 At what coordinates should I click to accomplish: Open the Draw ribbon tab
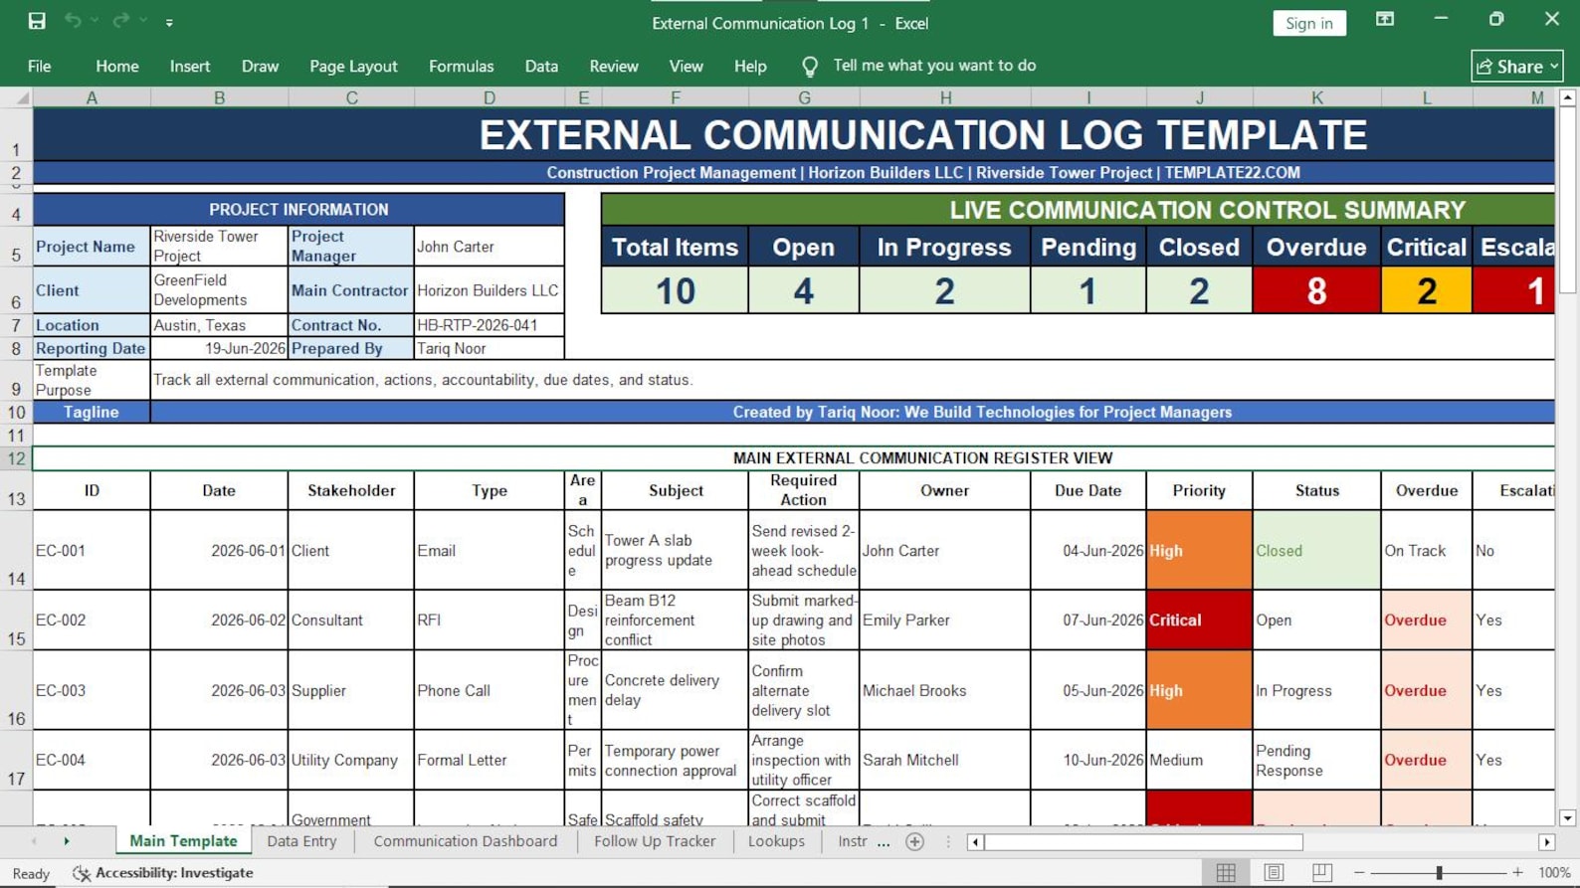click(260, 66)
